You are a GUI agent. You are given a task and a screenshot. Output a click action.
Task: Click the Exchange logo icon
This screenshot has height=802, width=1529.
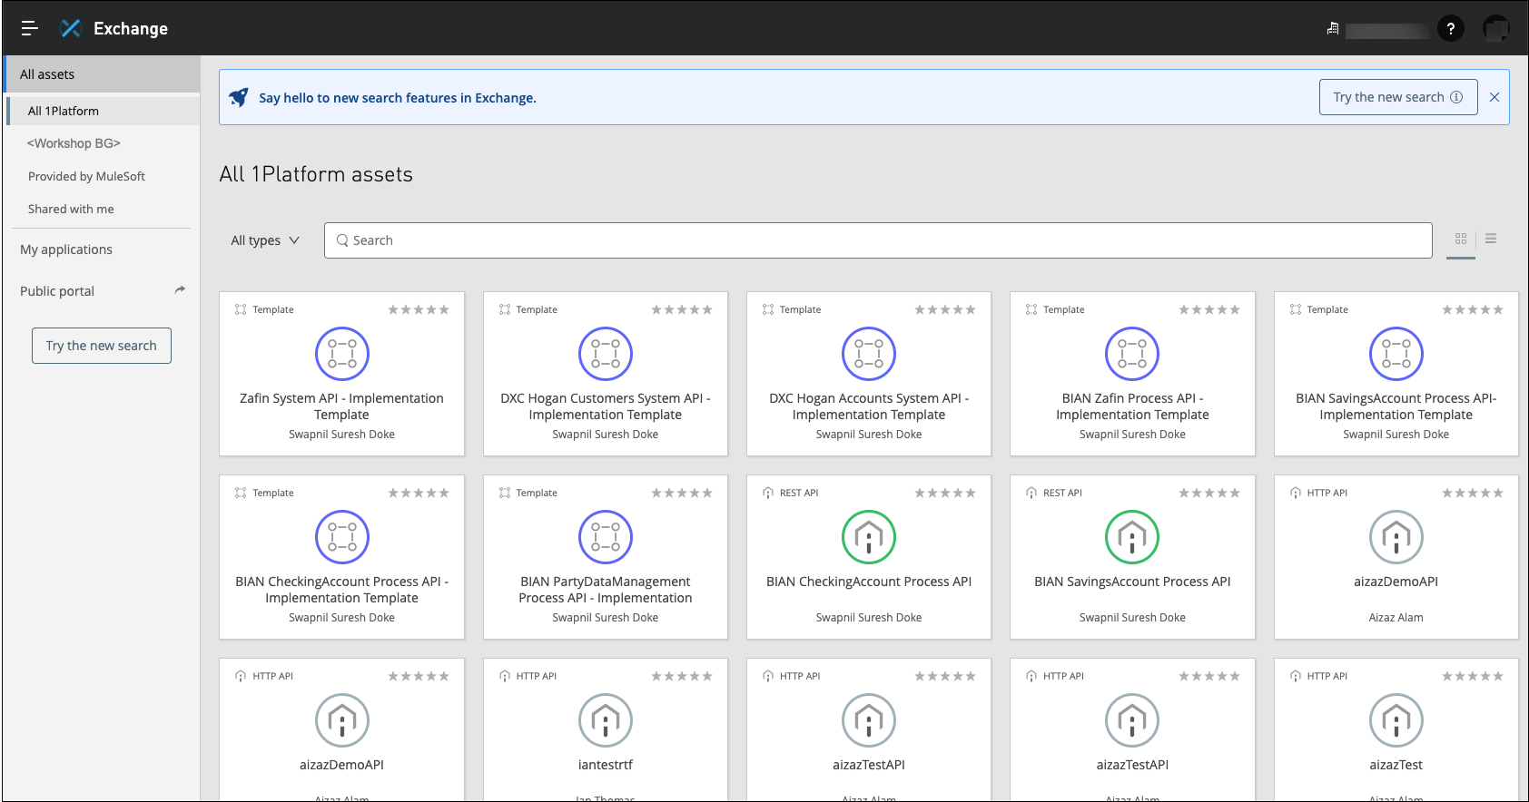pos(71,28)
